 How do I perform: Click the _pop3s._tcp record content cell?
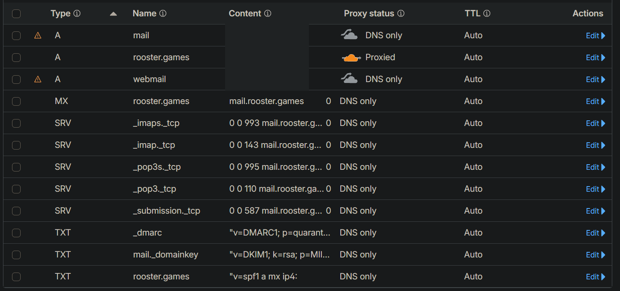(275, 167)
